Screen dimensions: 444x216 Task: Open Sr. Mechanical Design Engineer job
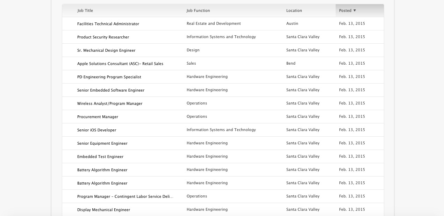pos(106,50)
